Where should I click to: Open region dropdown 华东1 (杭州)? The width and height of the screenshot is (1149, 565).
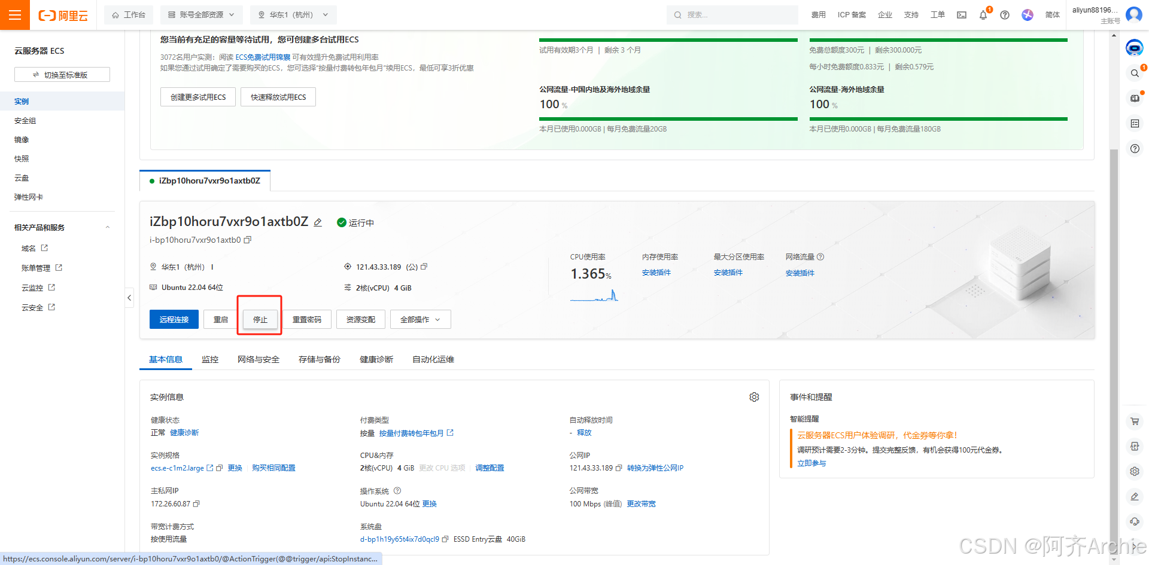click(293, 15)
